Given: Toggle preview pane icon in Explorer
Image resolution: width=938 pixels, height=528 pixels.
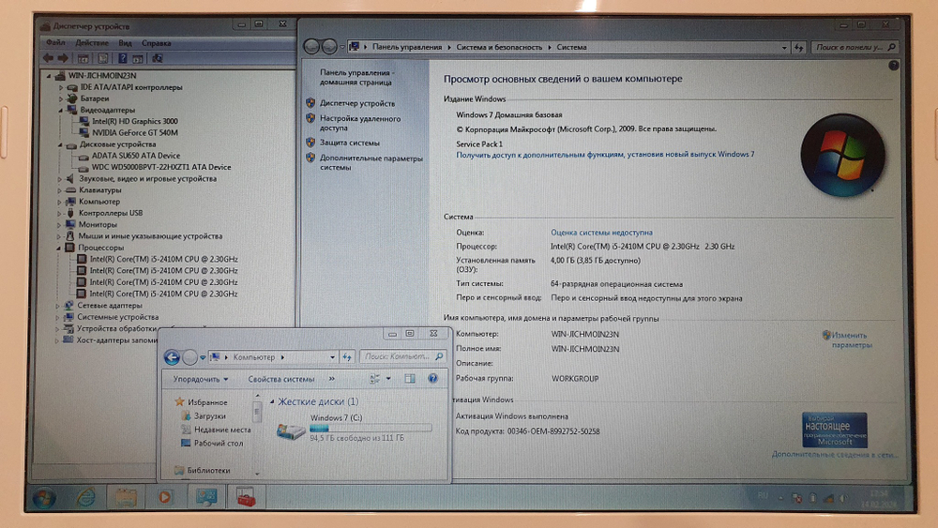Looking at the screenshot, I should (410, 379).
